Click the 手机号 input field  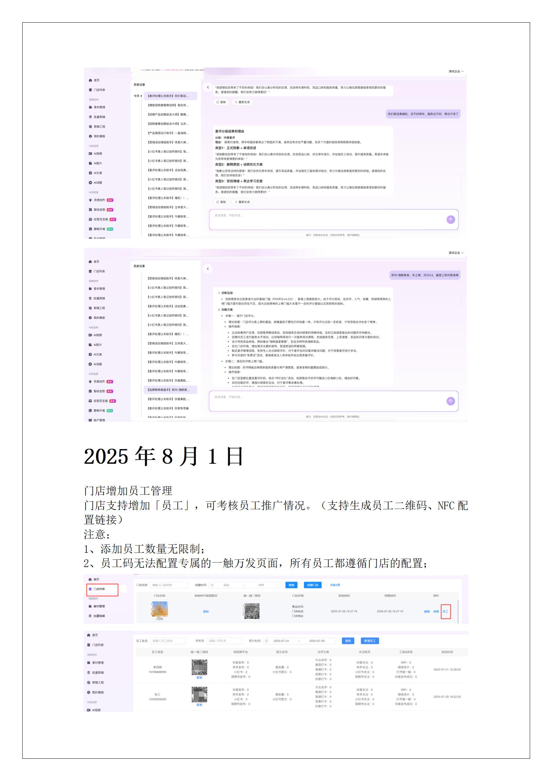pos(224,641)
